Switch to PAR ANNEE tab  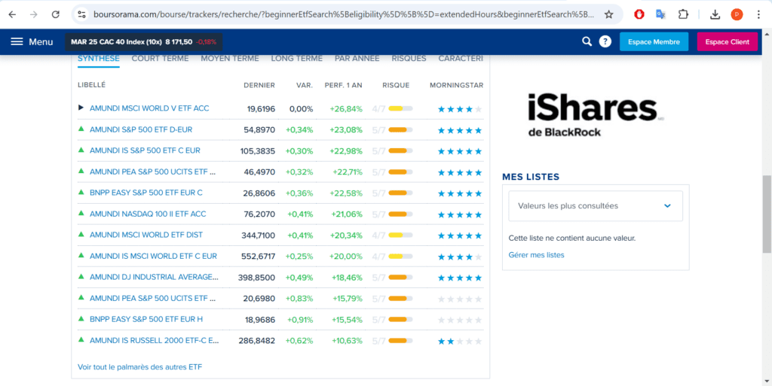tap(357, 59)
